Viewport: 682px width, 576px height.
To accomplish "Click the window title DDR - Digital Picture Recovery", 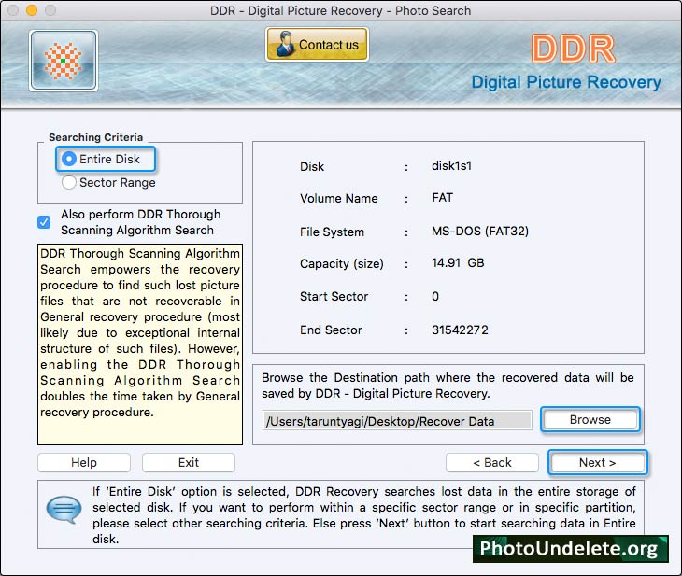I will point(341,10).
